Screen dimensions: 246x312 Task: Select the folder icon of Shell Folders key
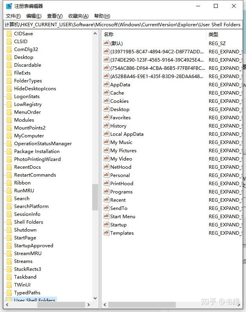tap(9, 222)
